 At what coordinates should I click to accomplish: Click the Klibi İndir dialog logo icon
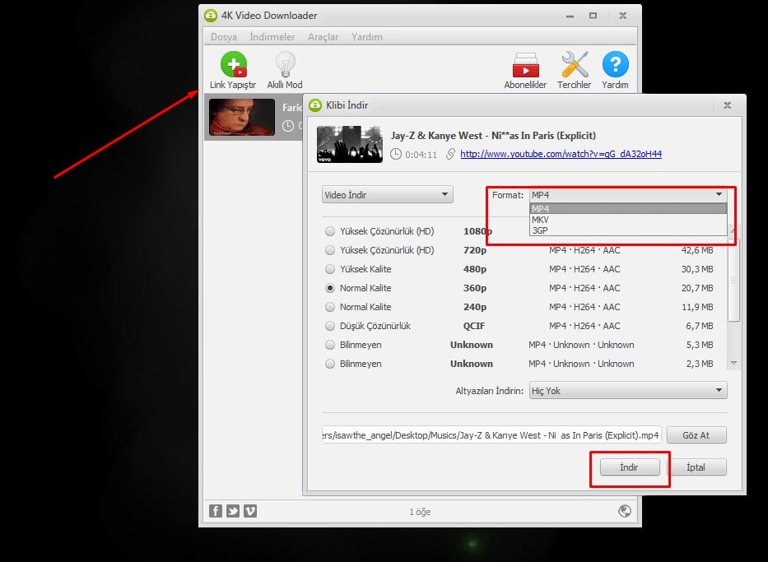point(315,105)
